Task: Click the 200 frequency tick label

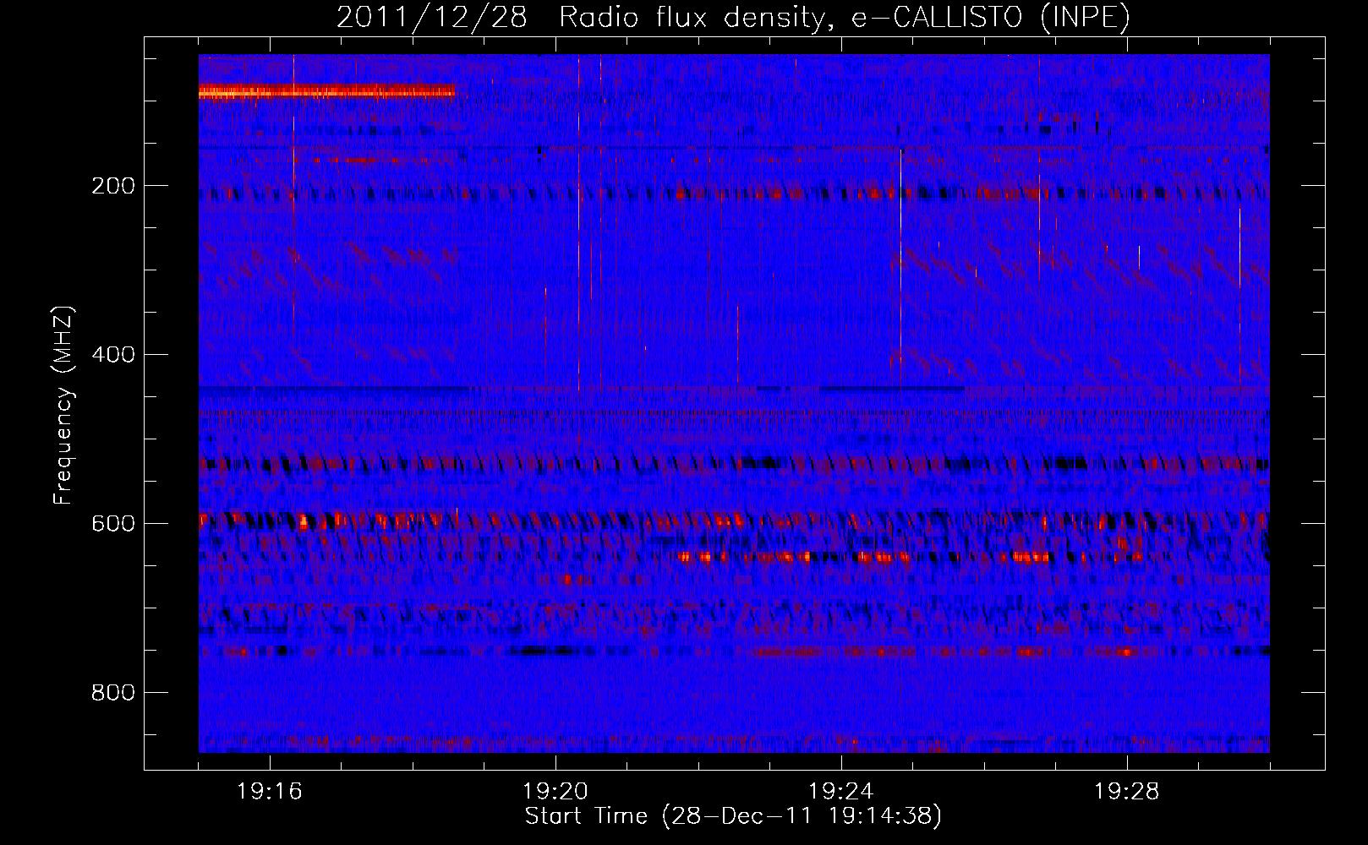Action: point(113,186)
